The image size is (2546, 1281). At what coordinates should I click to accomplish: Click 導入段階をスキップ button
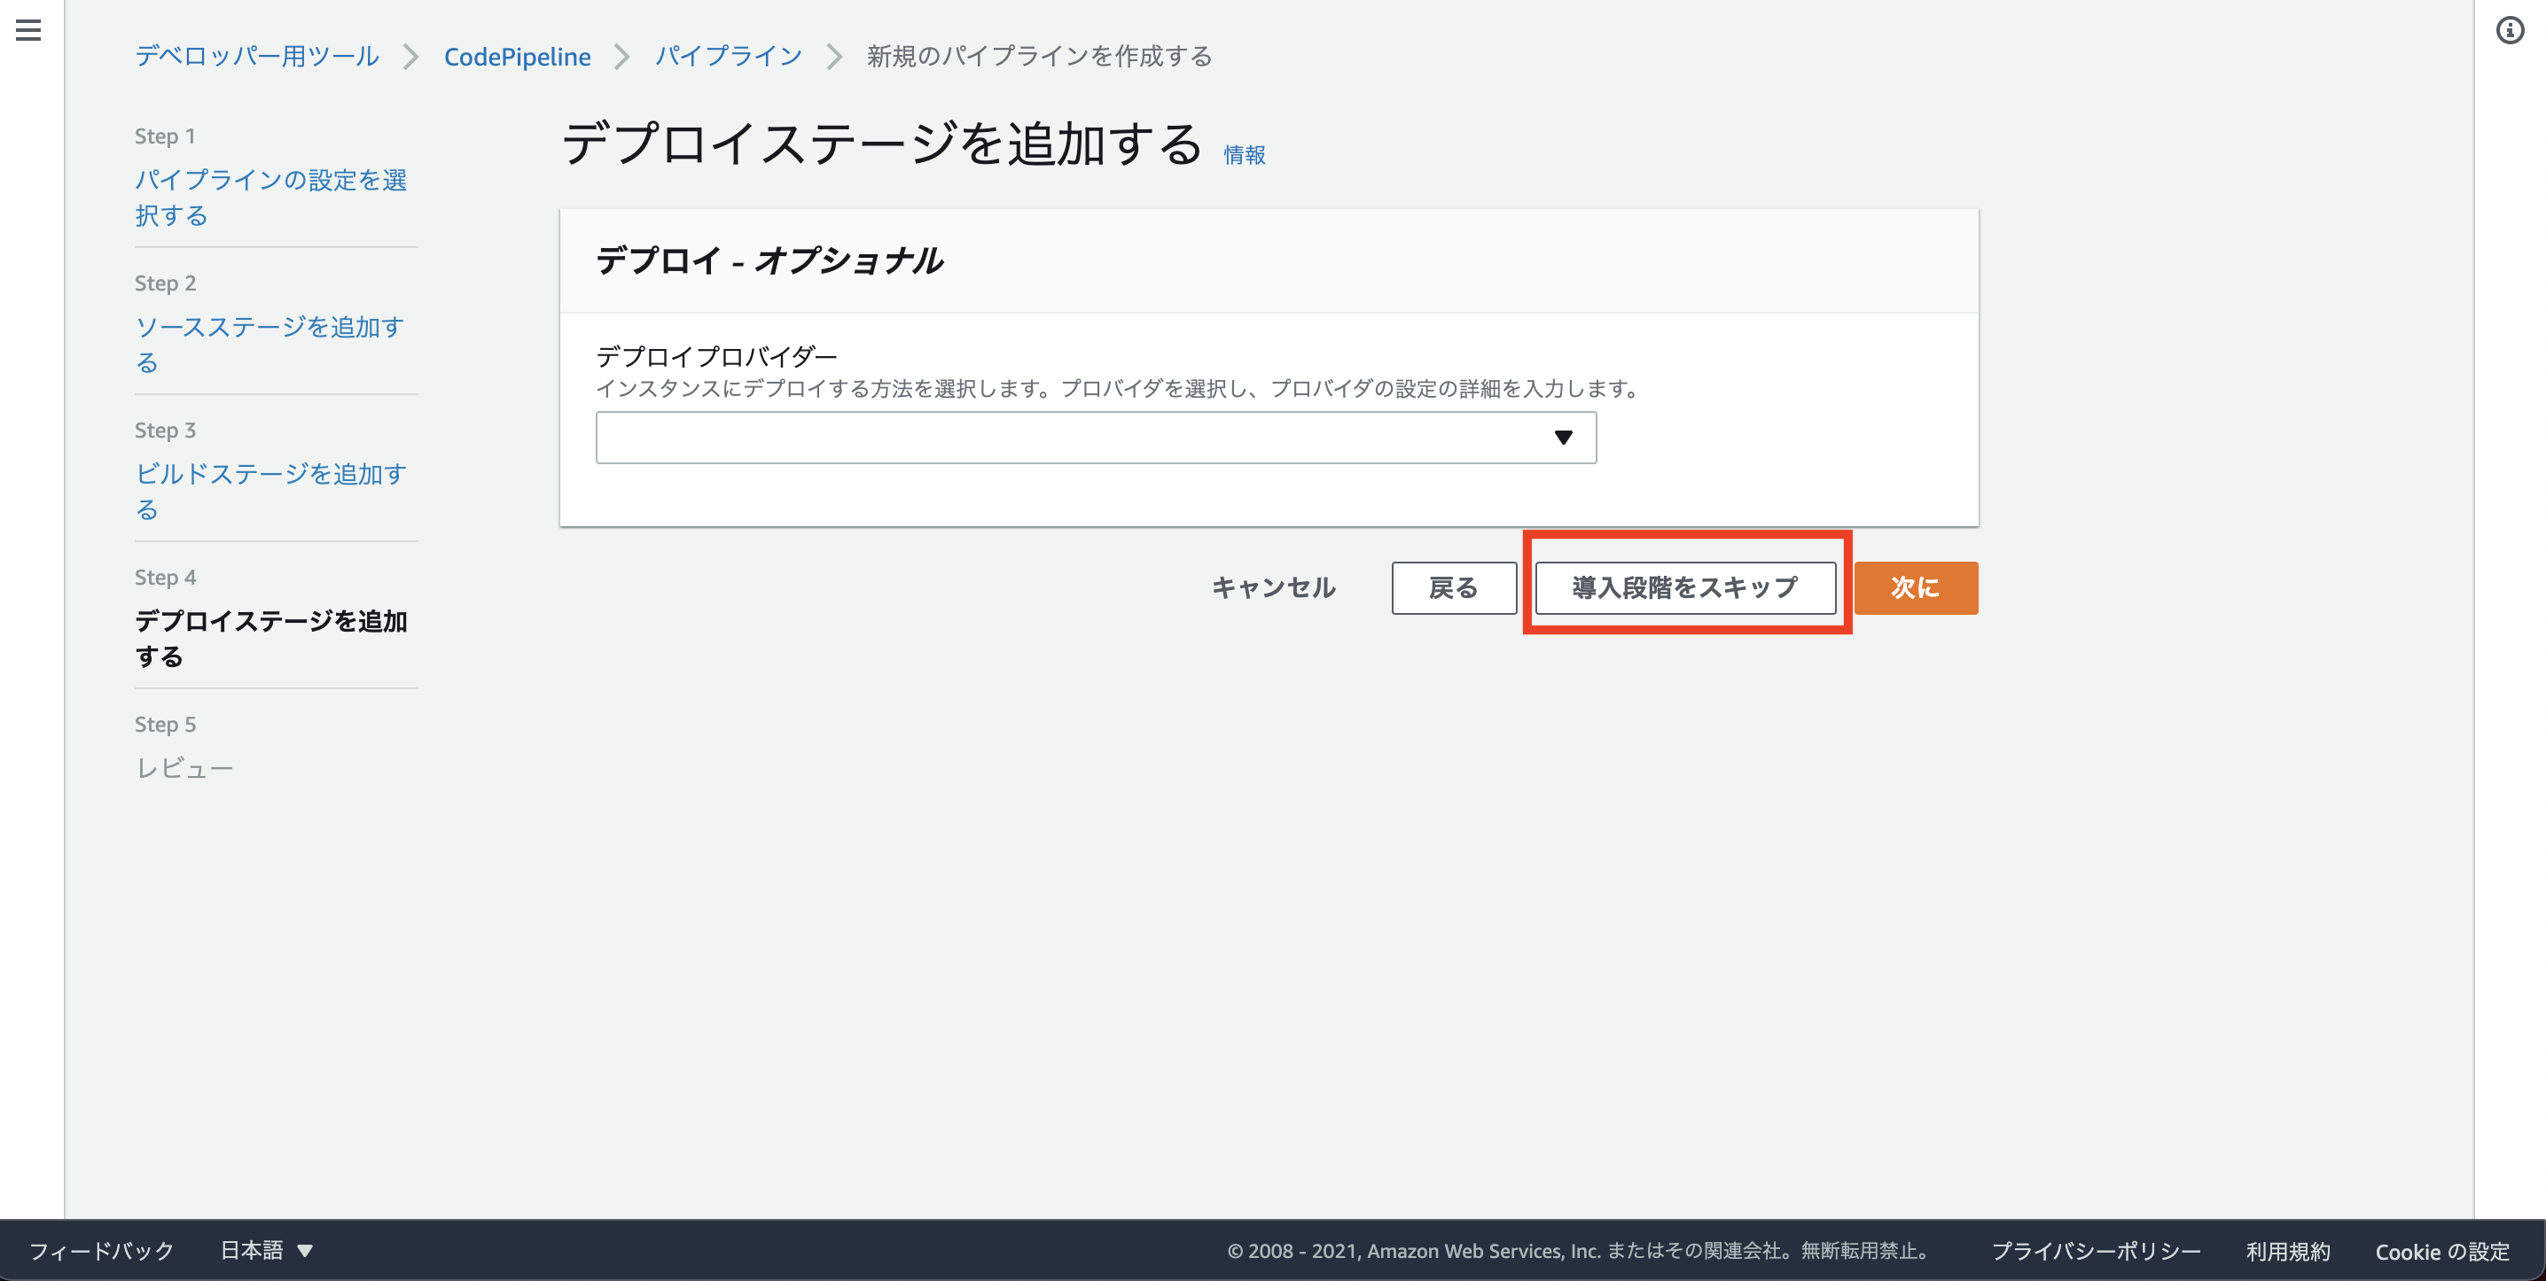[1684, 587]
